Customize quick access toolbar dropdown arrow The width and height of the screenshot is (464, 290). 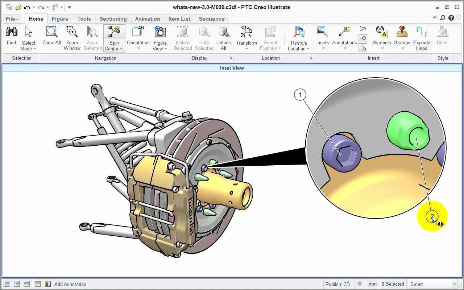(69, 7)
